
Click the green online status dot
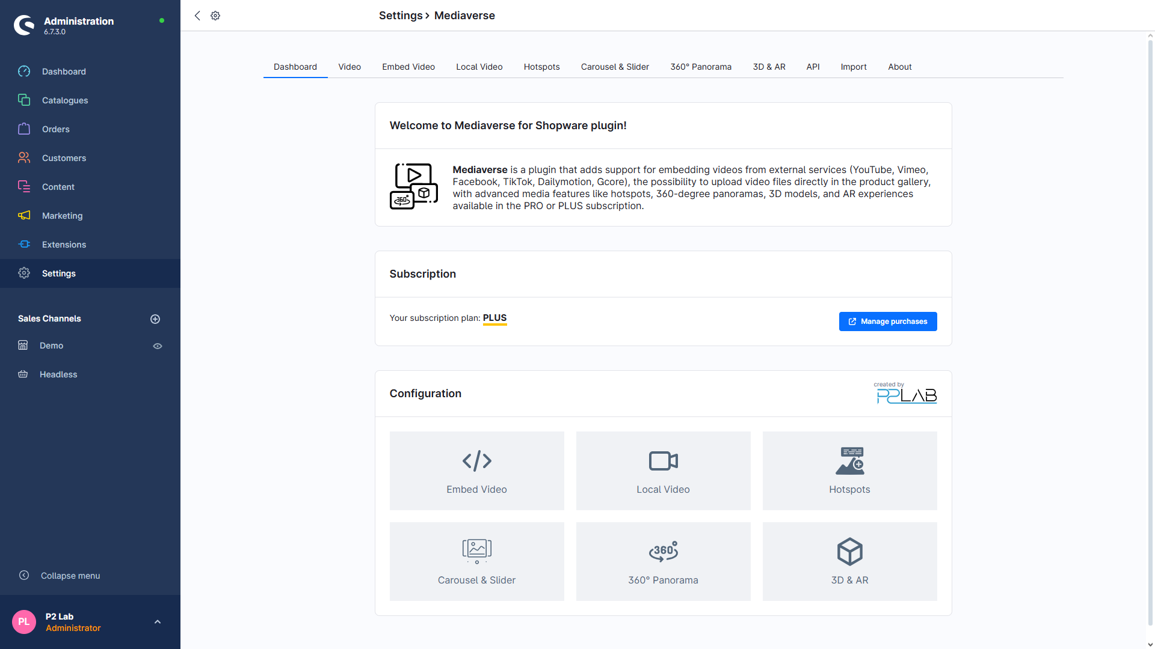162,20
